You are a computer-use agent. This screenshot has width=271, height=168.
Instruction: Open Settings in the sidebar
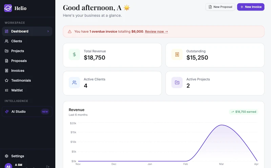pyautogui.click(x=27, y=156)
